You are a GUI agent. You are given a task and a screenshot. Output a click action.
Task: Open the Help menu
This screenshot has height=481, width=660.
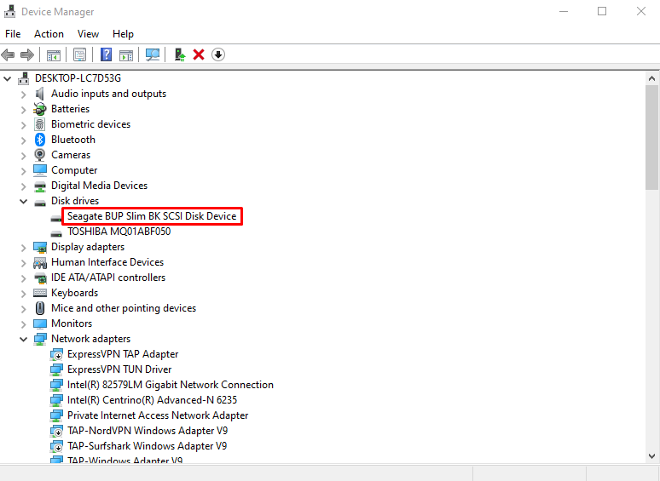(x=123, y=34)
